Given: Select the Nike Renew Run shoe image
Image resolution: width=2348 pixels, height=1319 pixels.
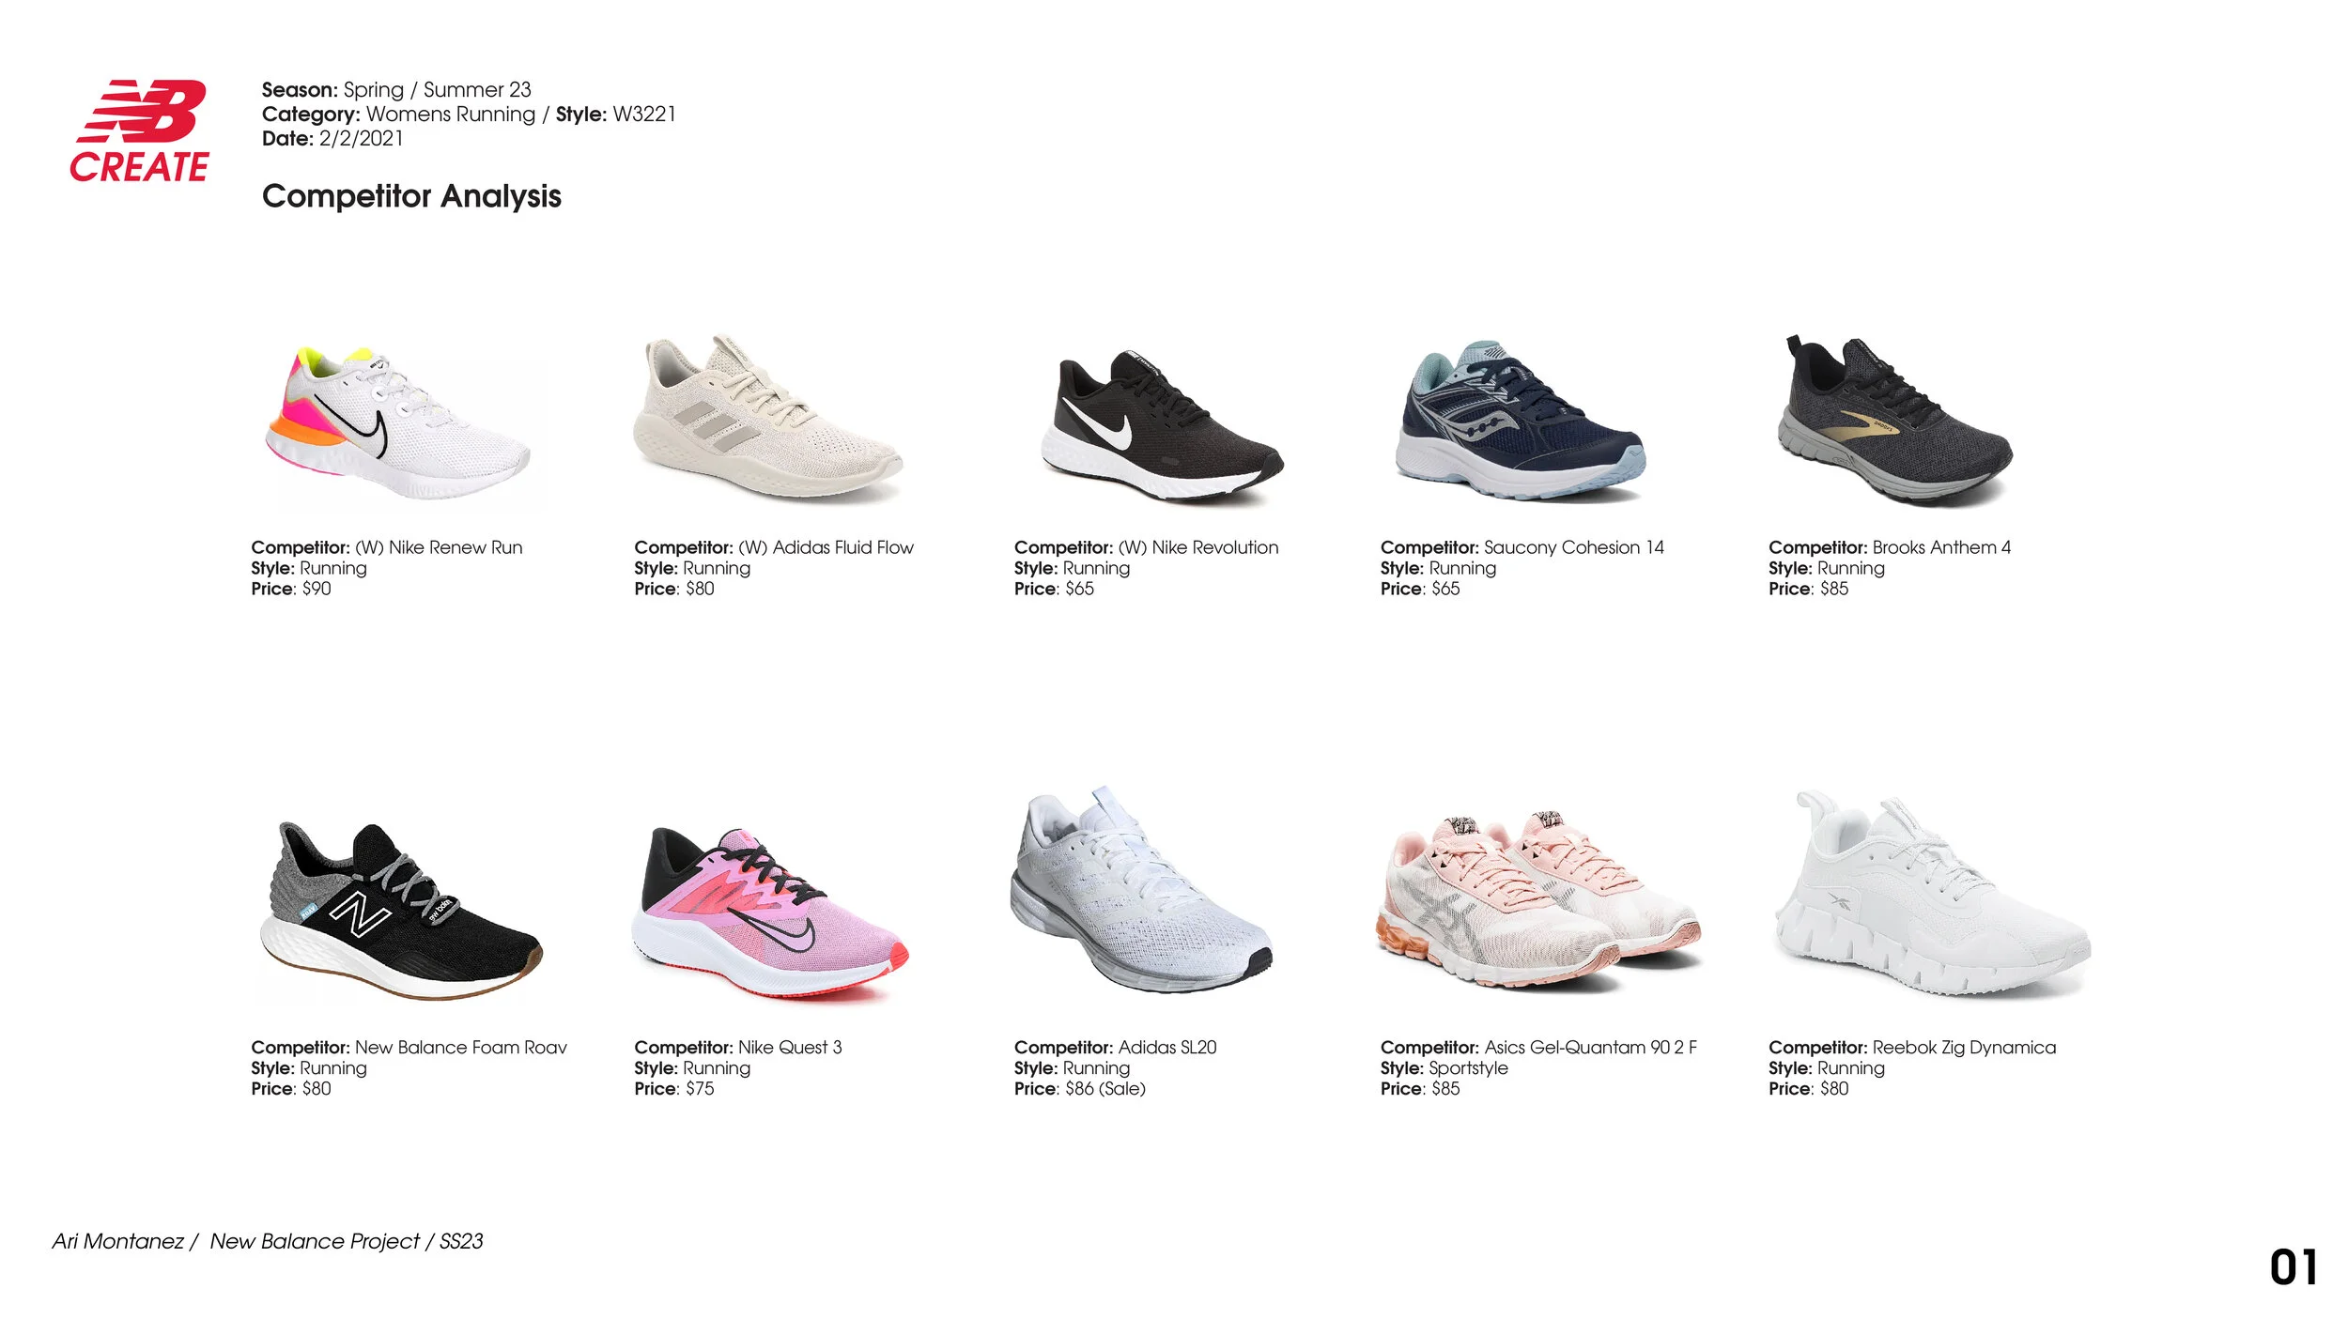Looking at the screenshot, I should click(398, 423).
